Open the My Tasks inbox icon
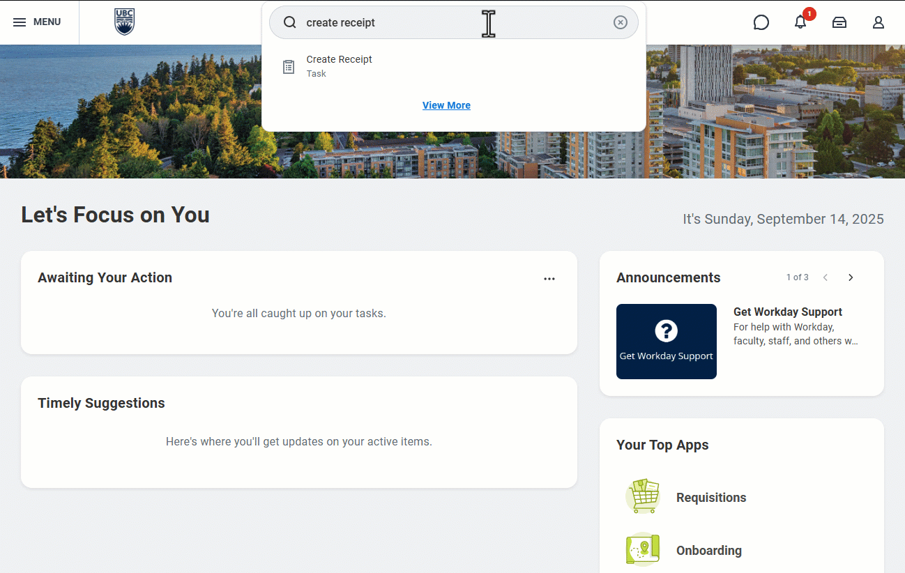The height and width of the screenshot is (573, 905). pos(839,22)
